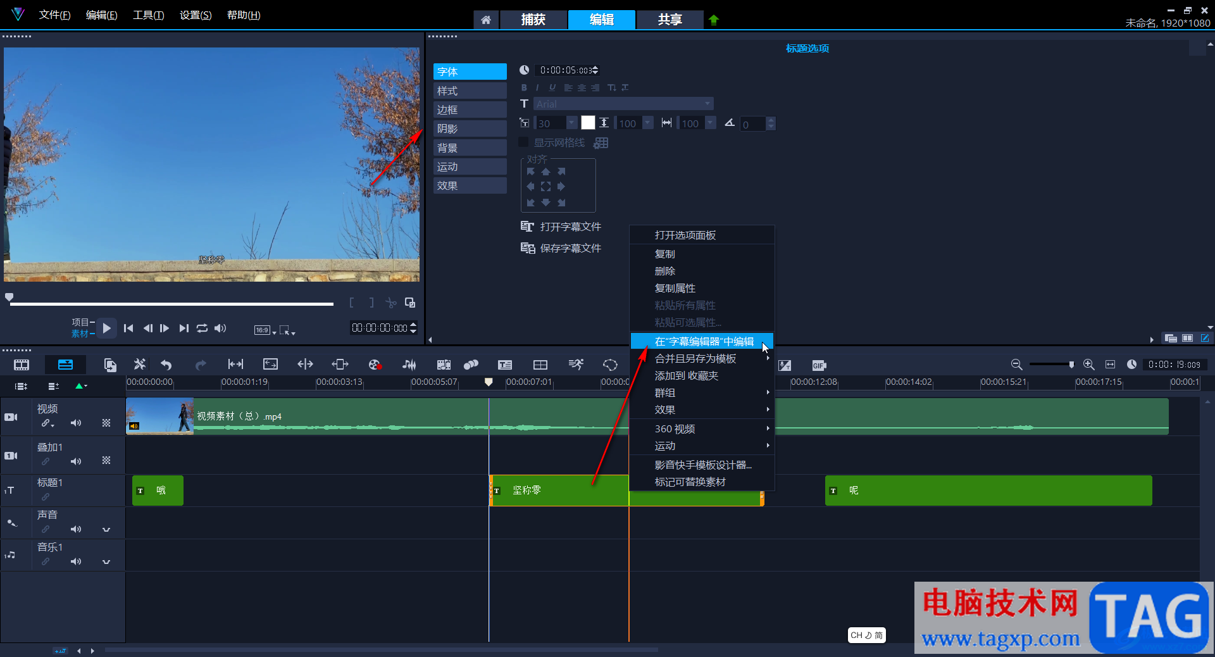Screen dimensions: 1215x657
Task: Click 保存字幕文件 button
Action: 561,248
